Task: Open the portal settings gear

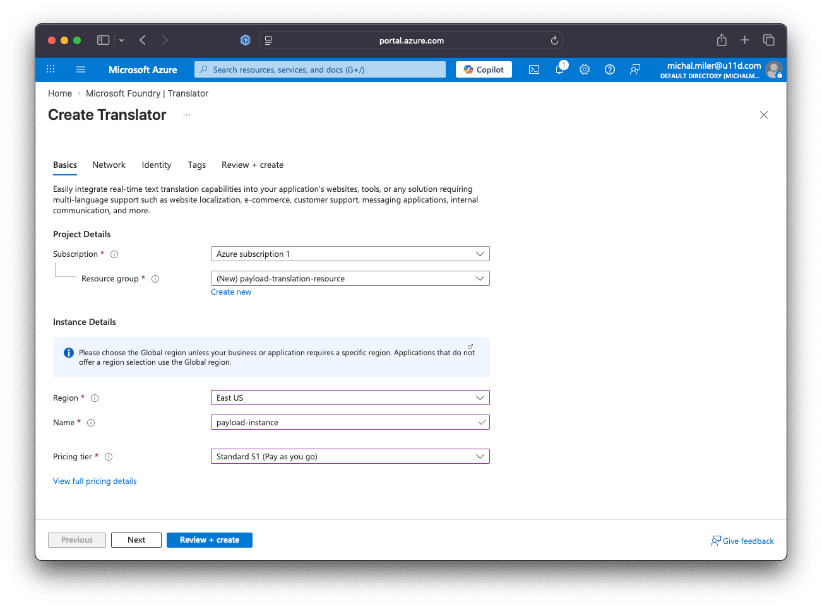Action: click(585, 69)
